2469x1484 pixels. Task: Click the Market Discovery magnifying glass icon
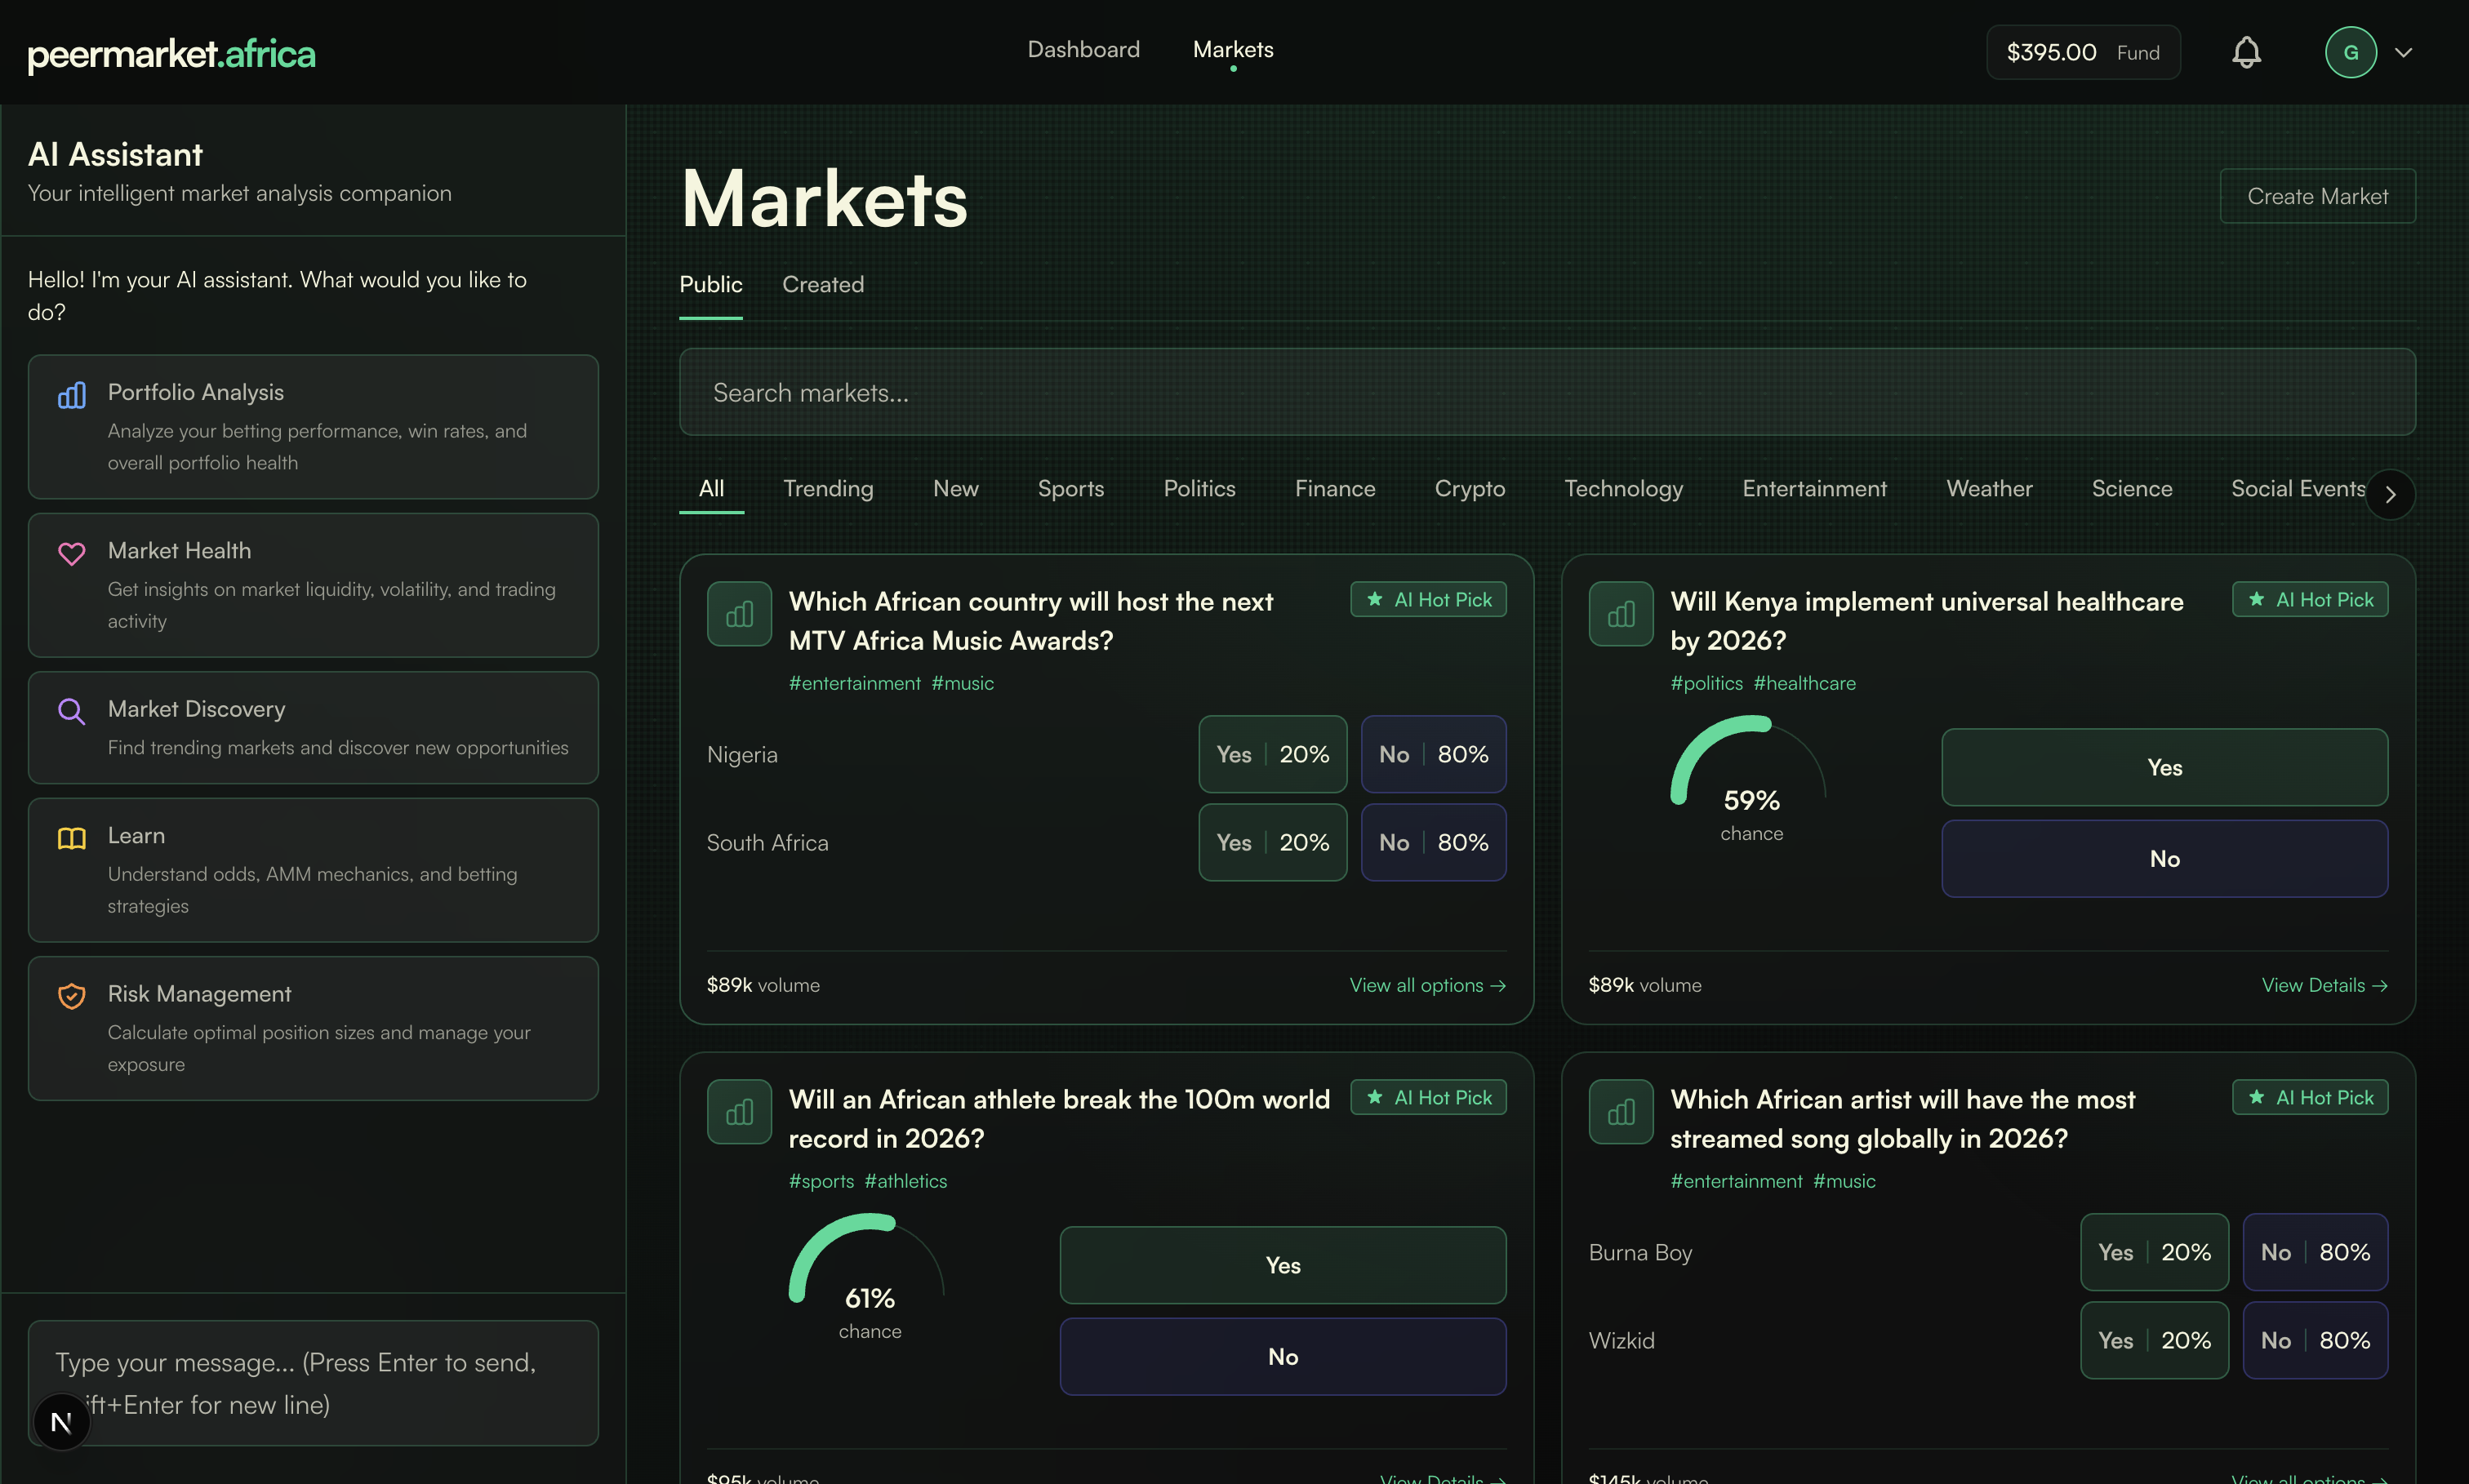point(71,711)
